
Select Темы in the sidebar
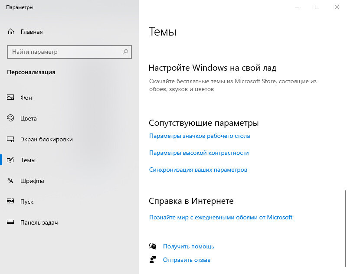[x=28, y=160]
